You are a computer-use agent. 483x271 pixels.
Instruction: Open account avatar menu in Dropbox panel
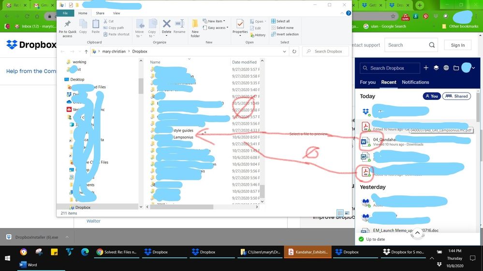point(468,68)
